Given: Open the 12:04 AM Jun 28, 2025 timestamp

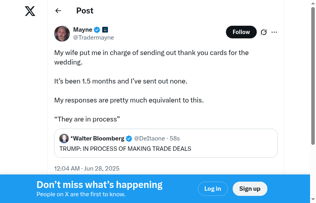Looking at the screenshot, I should click(87, 169).
